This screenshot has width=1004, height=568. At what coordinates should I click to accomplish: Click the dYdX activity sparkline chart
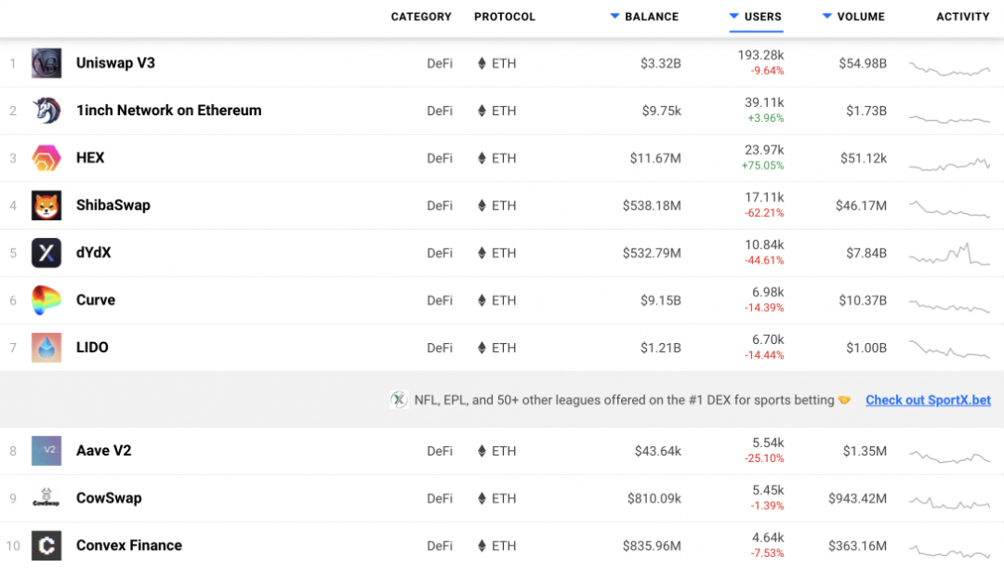click(949, 254)
